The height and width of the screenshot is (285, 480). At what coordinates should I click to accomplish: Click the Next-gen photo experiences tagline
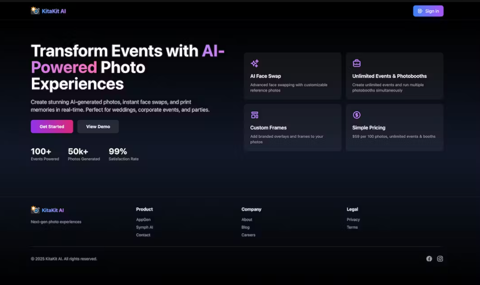(56, 222)
